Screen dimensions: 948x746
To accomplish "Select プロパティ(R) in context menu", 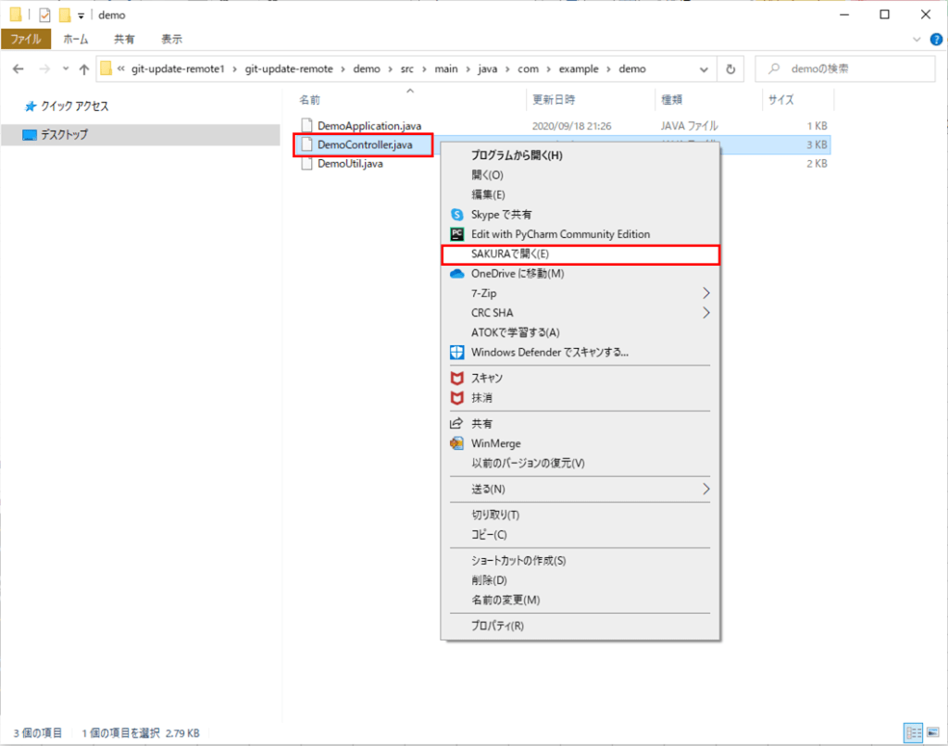I will tap(497, 626).
